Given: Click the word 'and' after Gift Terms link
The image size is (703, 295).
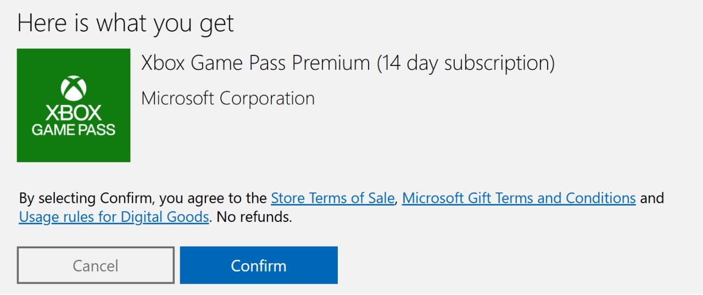Looking at the screenshot, I should point(652,198).
